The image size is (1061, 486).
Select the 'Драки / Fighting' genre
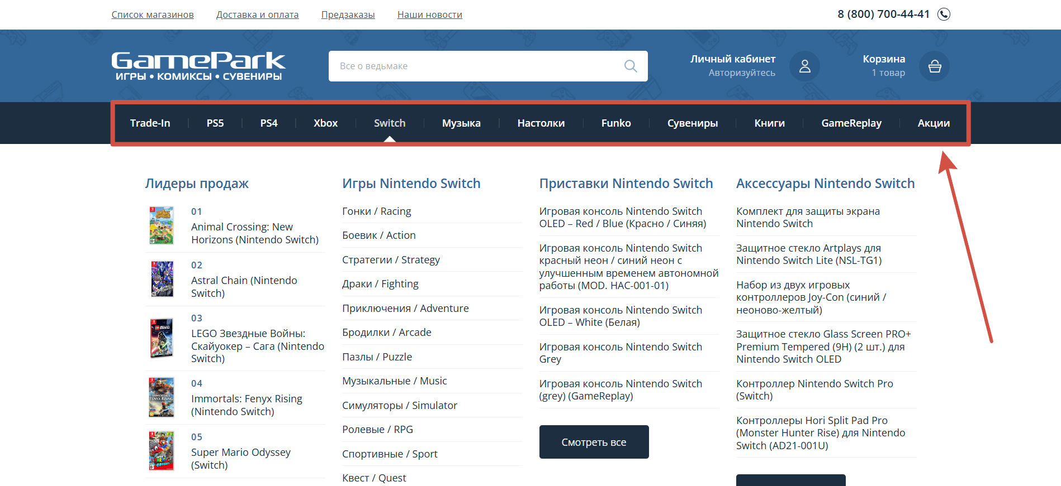(x=380, y=283)
